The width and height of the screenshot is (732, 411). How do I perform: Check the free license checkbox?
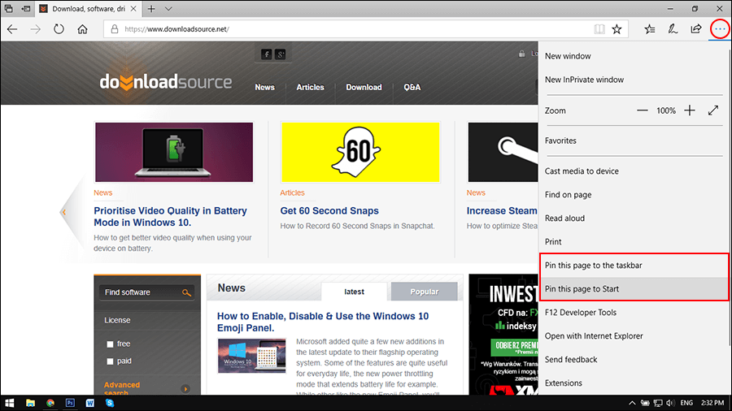(110, 344)
